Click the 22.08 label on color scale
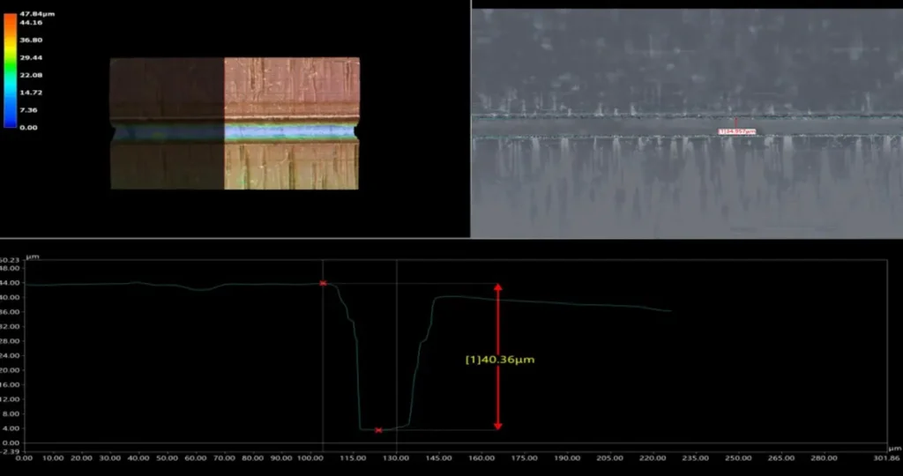903x476 pixels. point(31,75)
